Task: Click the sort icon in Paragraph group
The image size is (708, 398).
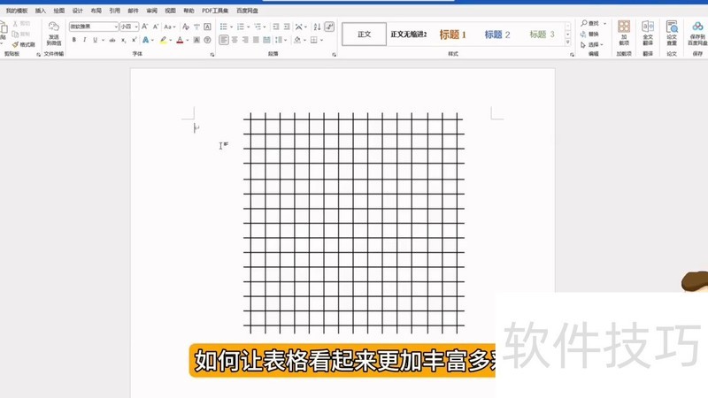Action: (x=317, y=27)
